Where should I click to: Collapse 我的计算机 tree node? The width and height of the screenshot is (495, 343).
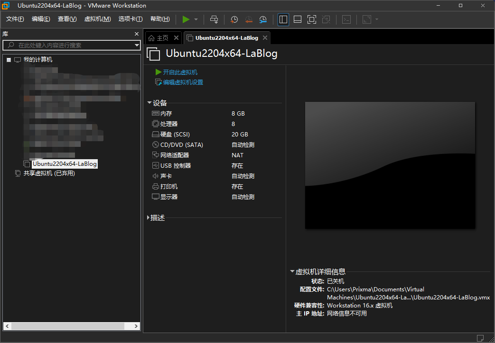click(x=9, y=60)
